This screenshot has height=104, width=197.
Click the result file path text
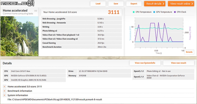coord(55,99)
